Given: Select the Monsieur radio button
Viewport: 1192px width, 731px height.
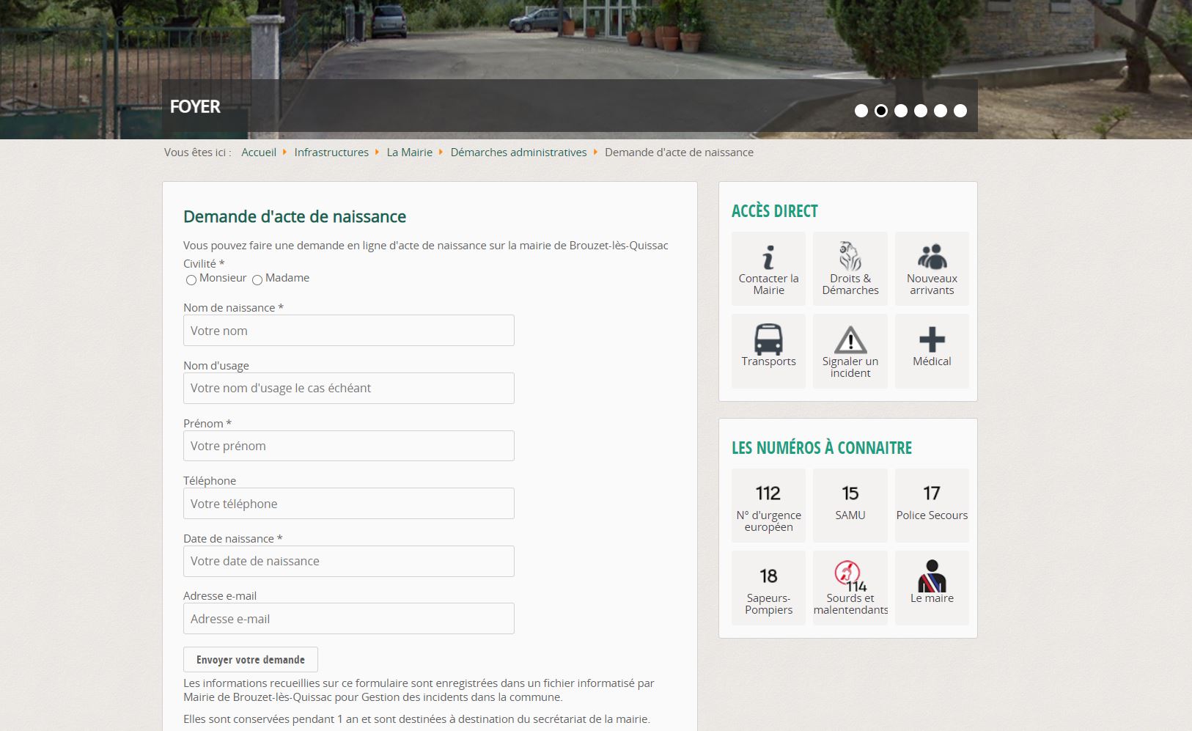Looking at the screenshot, I should (x=191, y=280).
